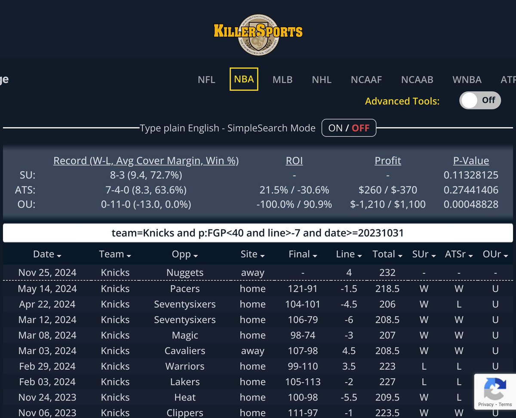
Task: Click the $260 / $-370 profit value
Action: tap(388, 189)
